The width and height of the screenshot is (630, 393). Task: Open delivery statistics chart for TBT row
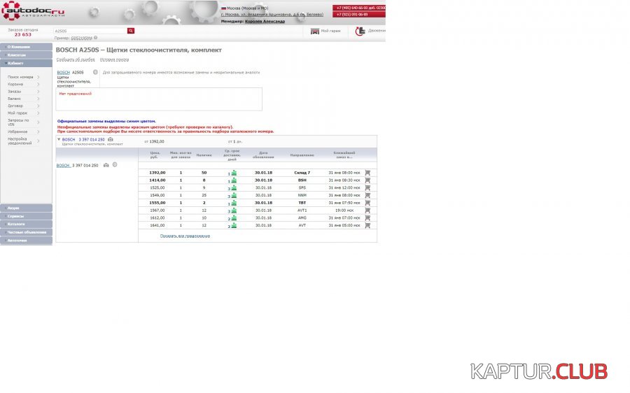[x=234, y=203]
